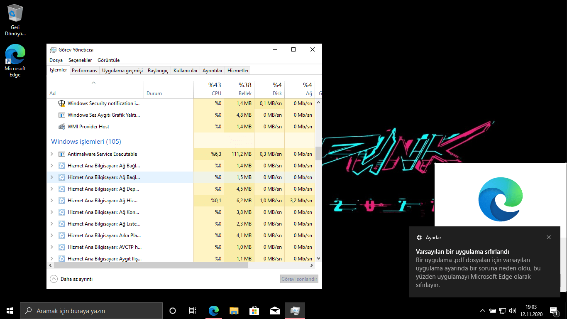This screenshot has width=567, height=319.
Task: Click the Görevi sonlandır button
Action: point(299,279)
